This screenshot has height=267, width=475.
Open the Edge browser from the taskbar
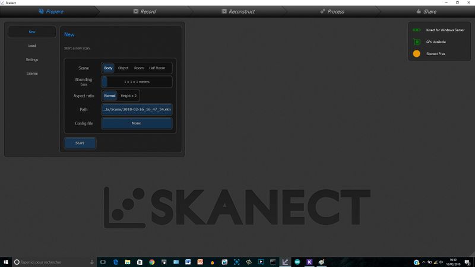coord(116,262)
